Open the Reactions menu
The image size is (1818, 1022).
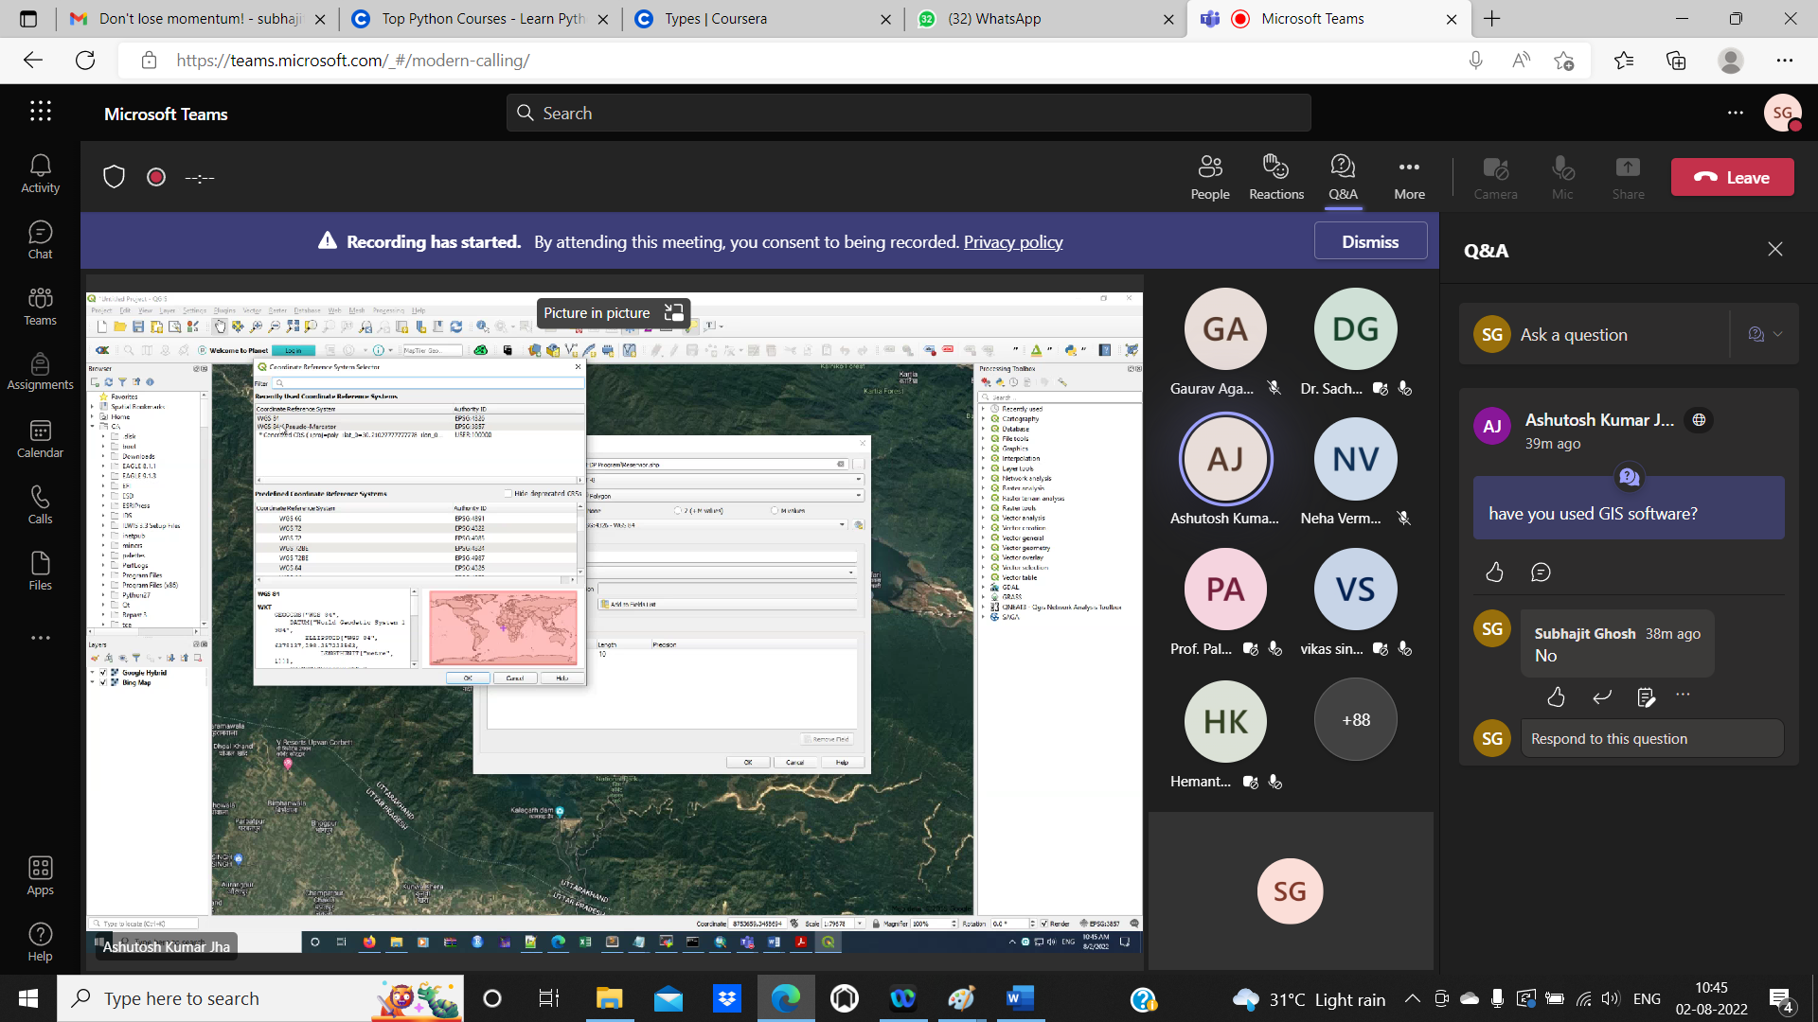(x=1275, y=177)
